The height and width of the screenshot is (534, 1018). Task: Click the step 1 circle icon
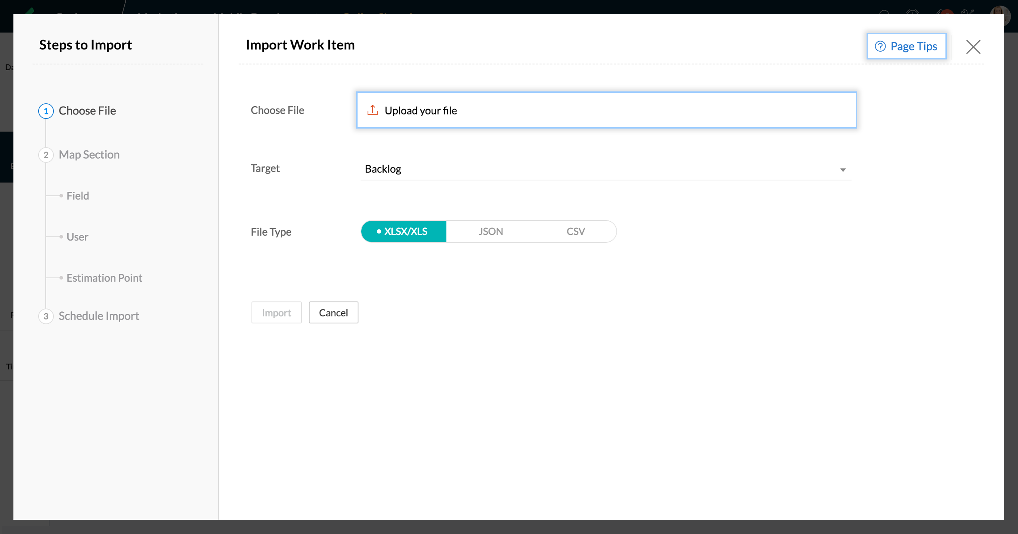46,111
